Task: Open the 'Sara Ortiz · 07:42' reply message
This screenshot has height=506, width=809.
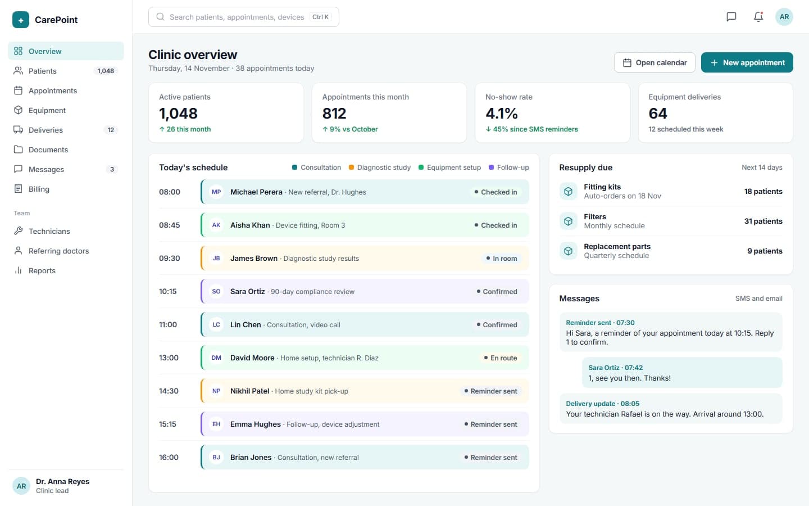Action: [682, 373]
